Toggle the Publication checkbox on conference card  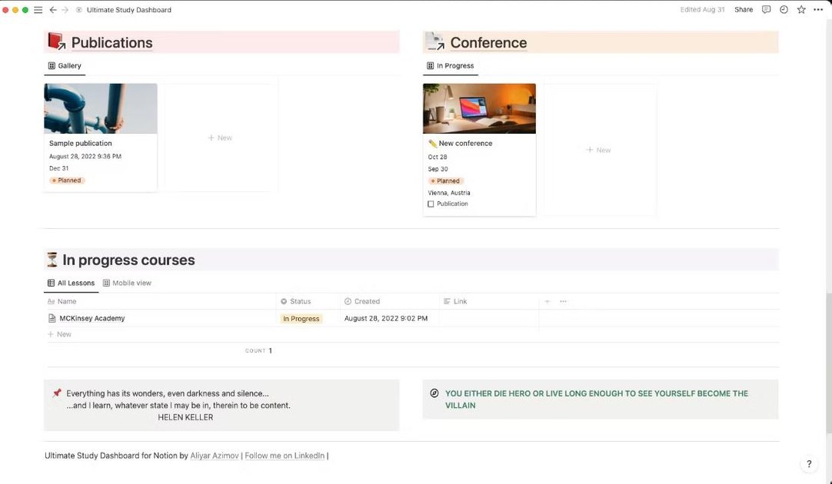click(x=431, y=204)
